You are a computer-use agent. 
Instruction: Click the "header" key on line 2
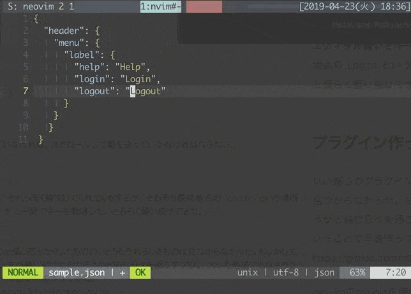point(64,31)
